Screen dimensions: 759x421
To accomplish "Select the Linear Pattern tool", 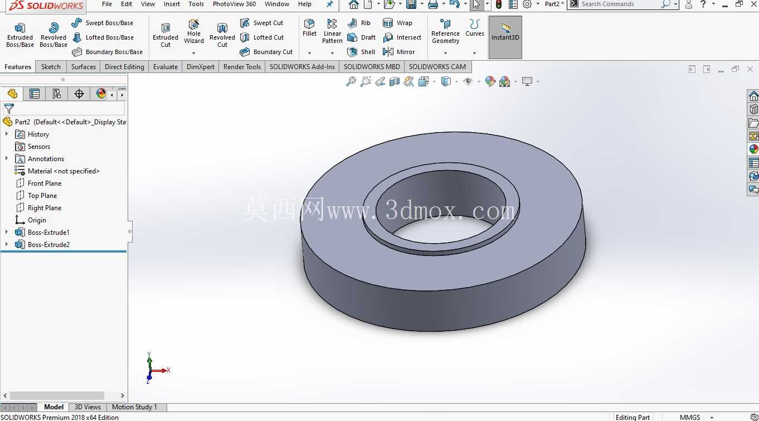I will pos(332,31).
